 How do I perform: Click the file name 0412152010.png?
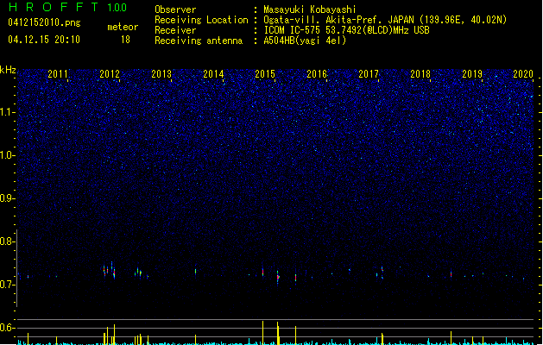pyautogui.click(x=44, y=22)
